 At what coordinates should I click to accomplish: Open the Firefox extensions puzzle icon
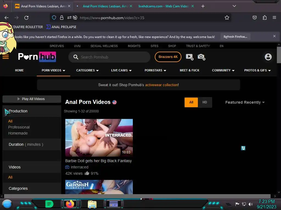click(x=265, y=17)
